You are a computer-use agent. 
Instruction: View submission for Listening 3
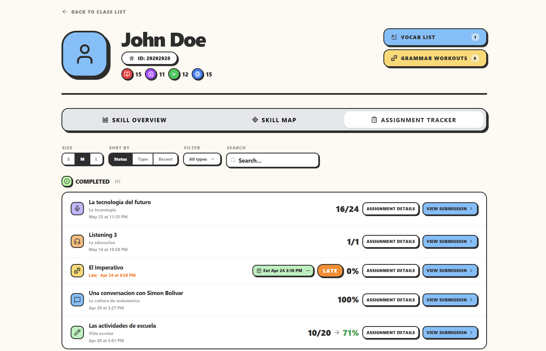(450, 241)
